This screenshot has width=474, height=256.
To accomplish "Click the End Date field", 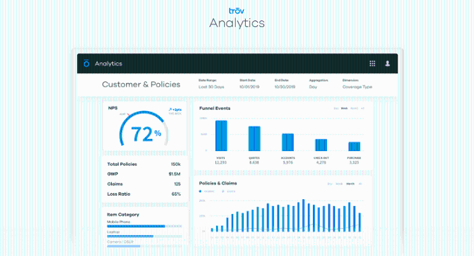I will point(285,87).
